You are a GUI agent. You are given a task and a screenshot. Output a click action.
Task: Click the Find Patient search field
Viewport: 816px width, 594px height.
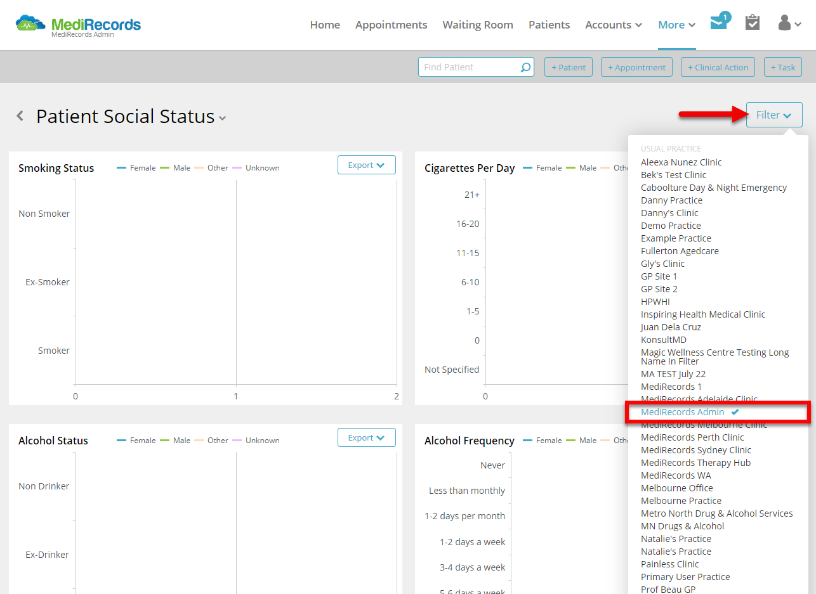tap(476, 67)
